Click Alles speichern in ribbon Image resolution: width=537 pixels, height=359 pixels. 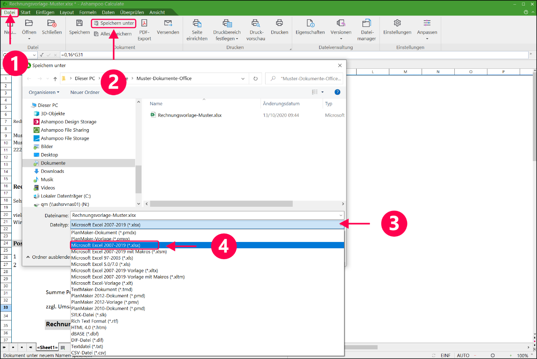coord(112,34)
